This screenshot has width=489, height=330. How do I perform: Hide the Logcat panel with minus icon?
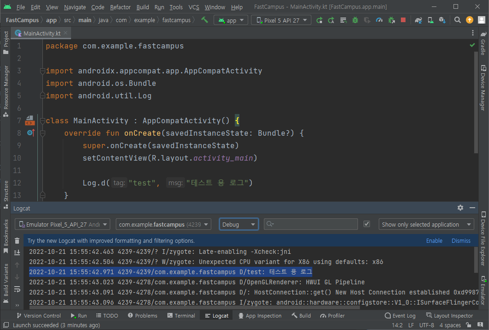472,208
